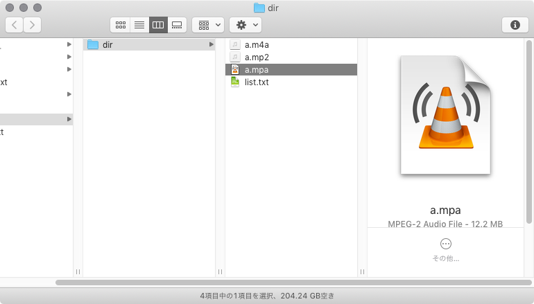The image size is (534, 304).
Task: Click the back navigation arrow
Action: pyautogui.click(x=15, y=25)
